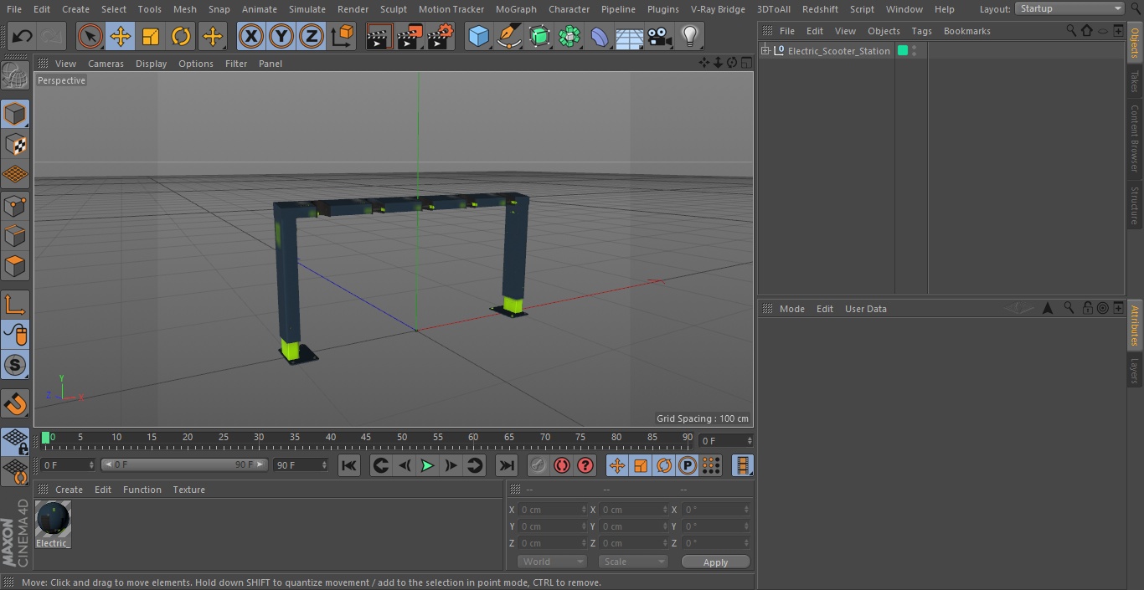
Task: Switch to Edges mode
Action: (x=15, y=235)
